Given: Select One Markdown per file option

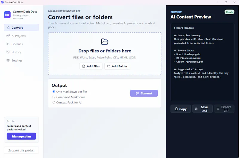Looking at the screenshot, I should pyautogui.click(x=54, y=92).
